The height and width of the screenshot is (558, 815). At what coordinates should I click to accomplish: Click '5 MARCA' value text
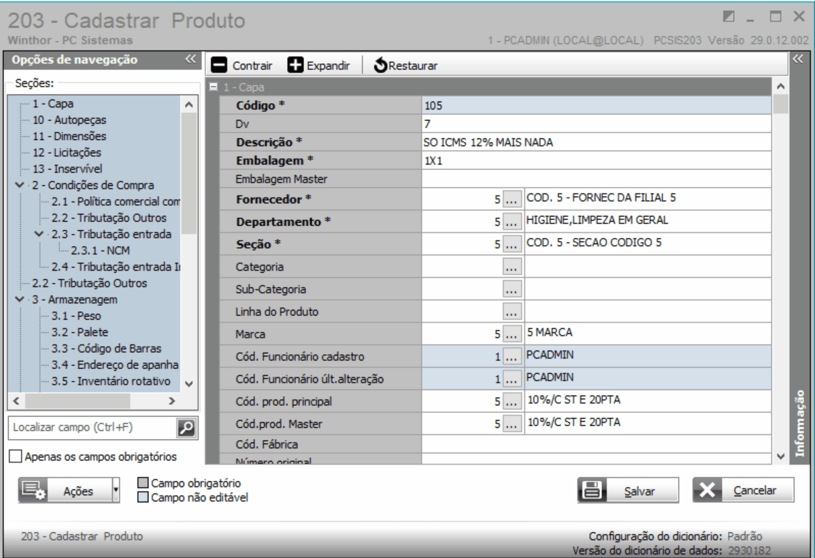pyautogui.click(x=550, y=332)
